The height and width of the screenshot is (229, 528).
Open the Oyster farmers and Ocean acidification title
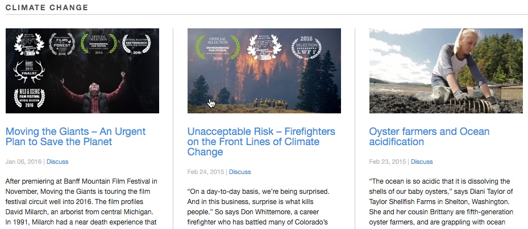[x=429, y=137]
